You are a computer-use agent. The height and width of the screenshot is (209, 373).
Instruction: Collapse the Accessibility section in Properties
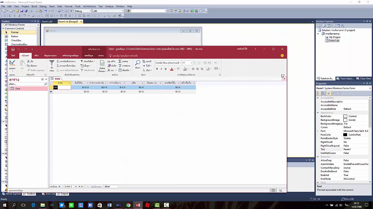pyautogui.click(x=318, y=98)
